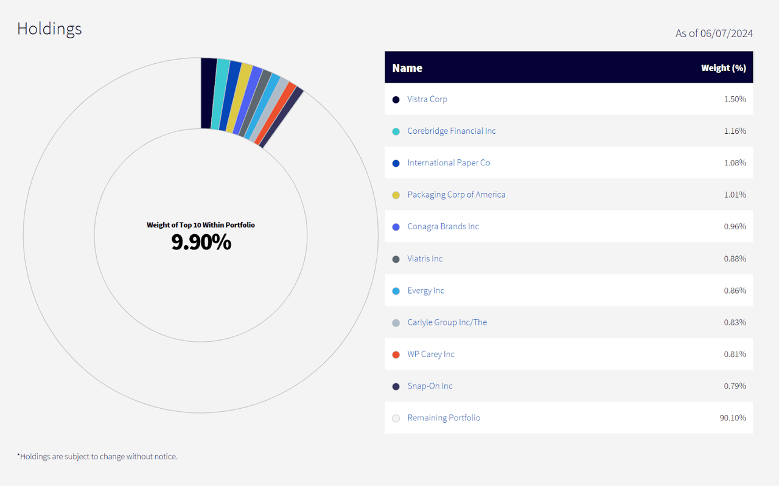Open the Corebridge Financial Inc link
779x486 pixels.
click(452, 131)
